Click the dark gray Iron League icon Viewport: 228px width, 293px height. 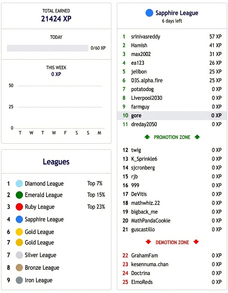19,280
